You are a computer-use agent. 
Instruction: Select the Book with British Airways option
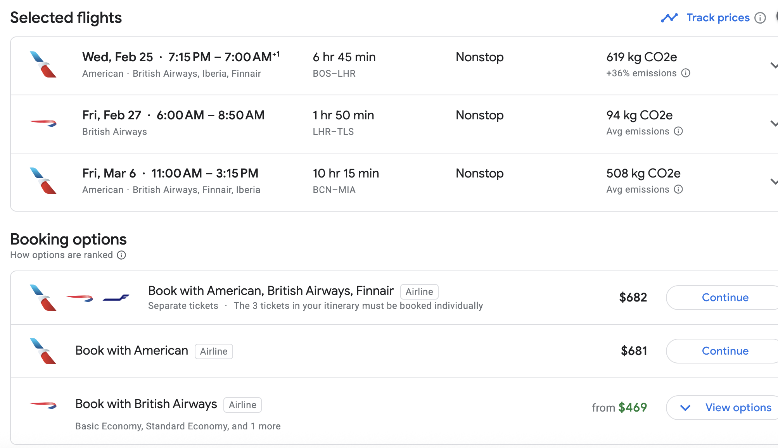pyautogui.click(x=146, y=404)
